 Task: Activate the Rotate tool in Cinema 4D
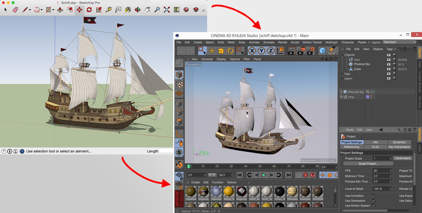[x=230, y=51]
